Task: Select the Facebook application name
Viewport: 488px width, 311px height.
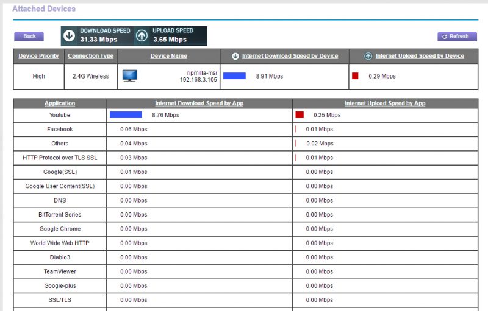Action: coord(60,130)
